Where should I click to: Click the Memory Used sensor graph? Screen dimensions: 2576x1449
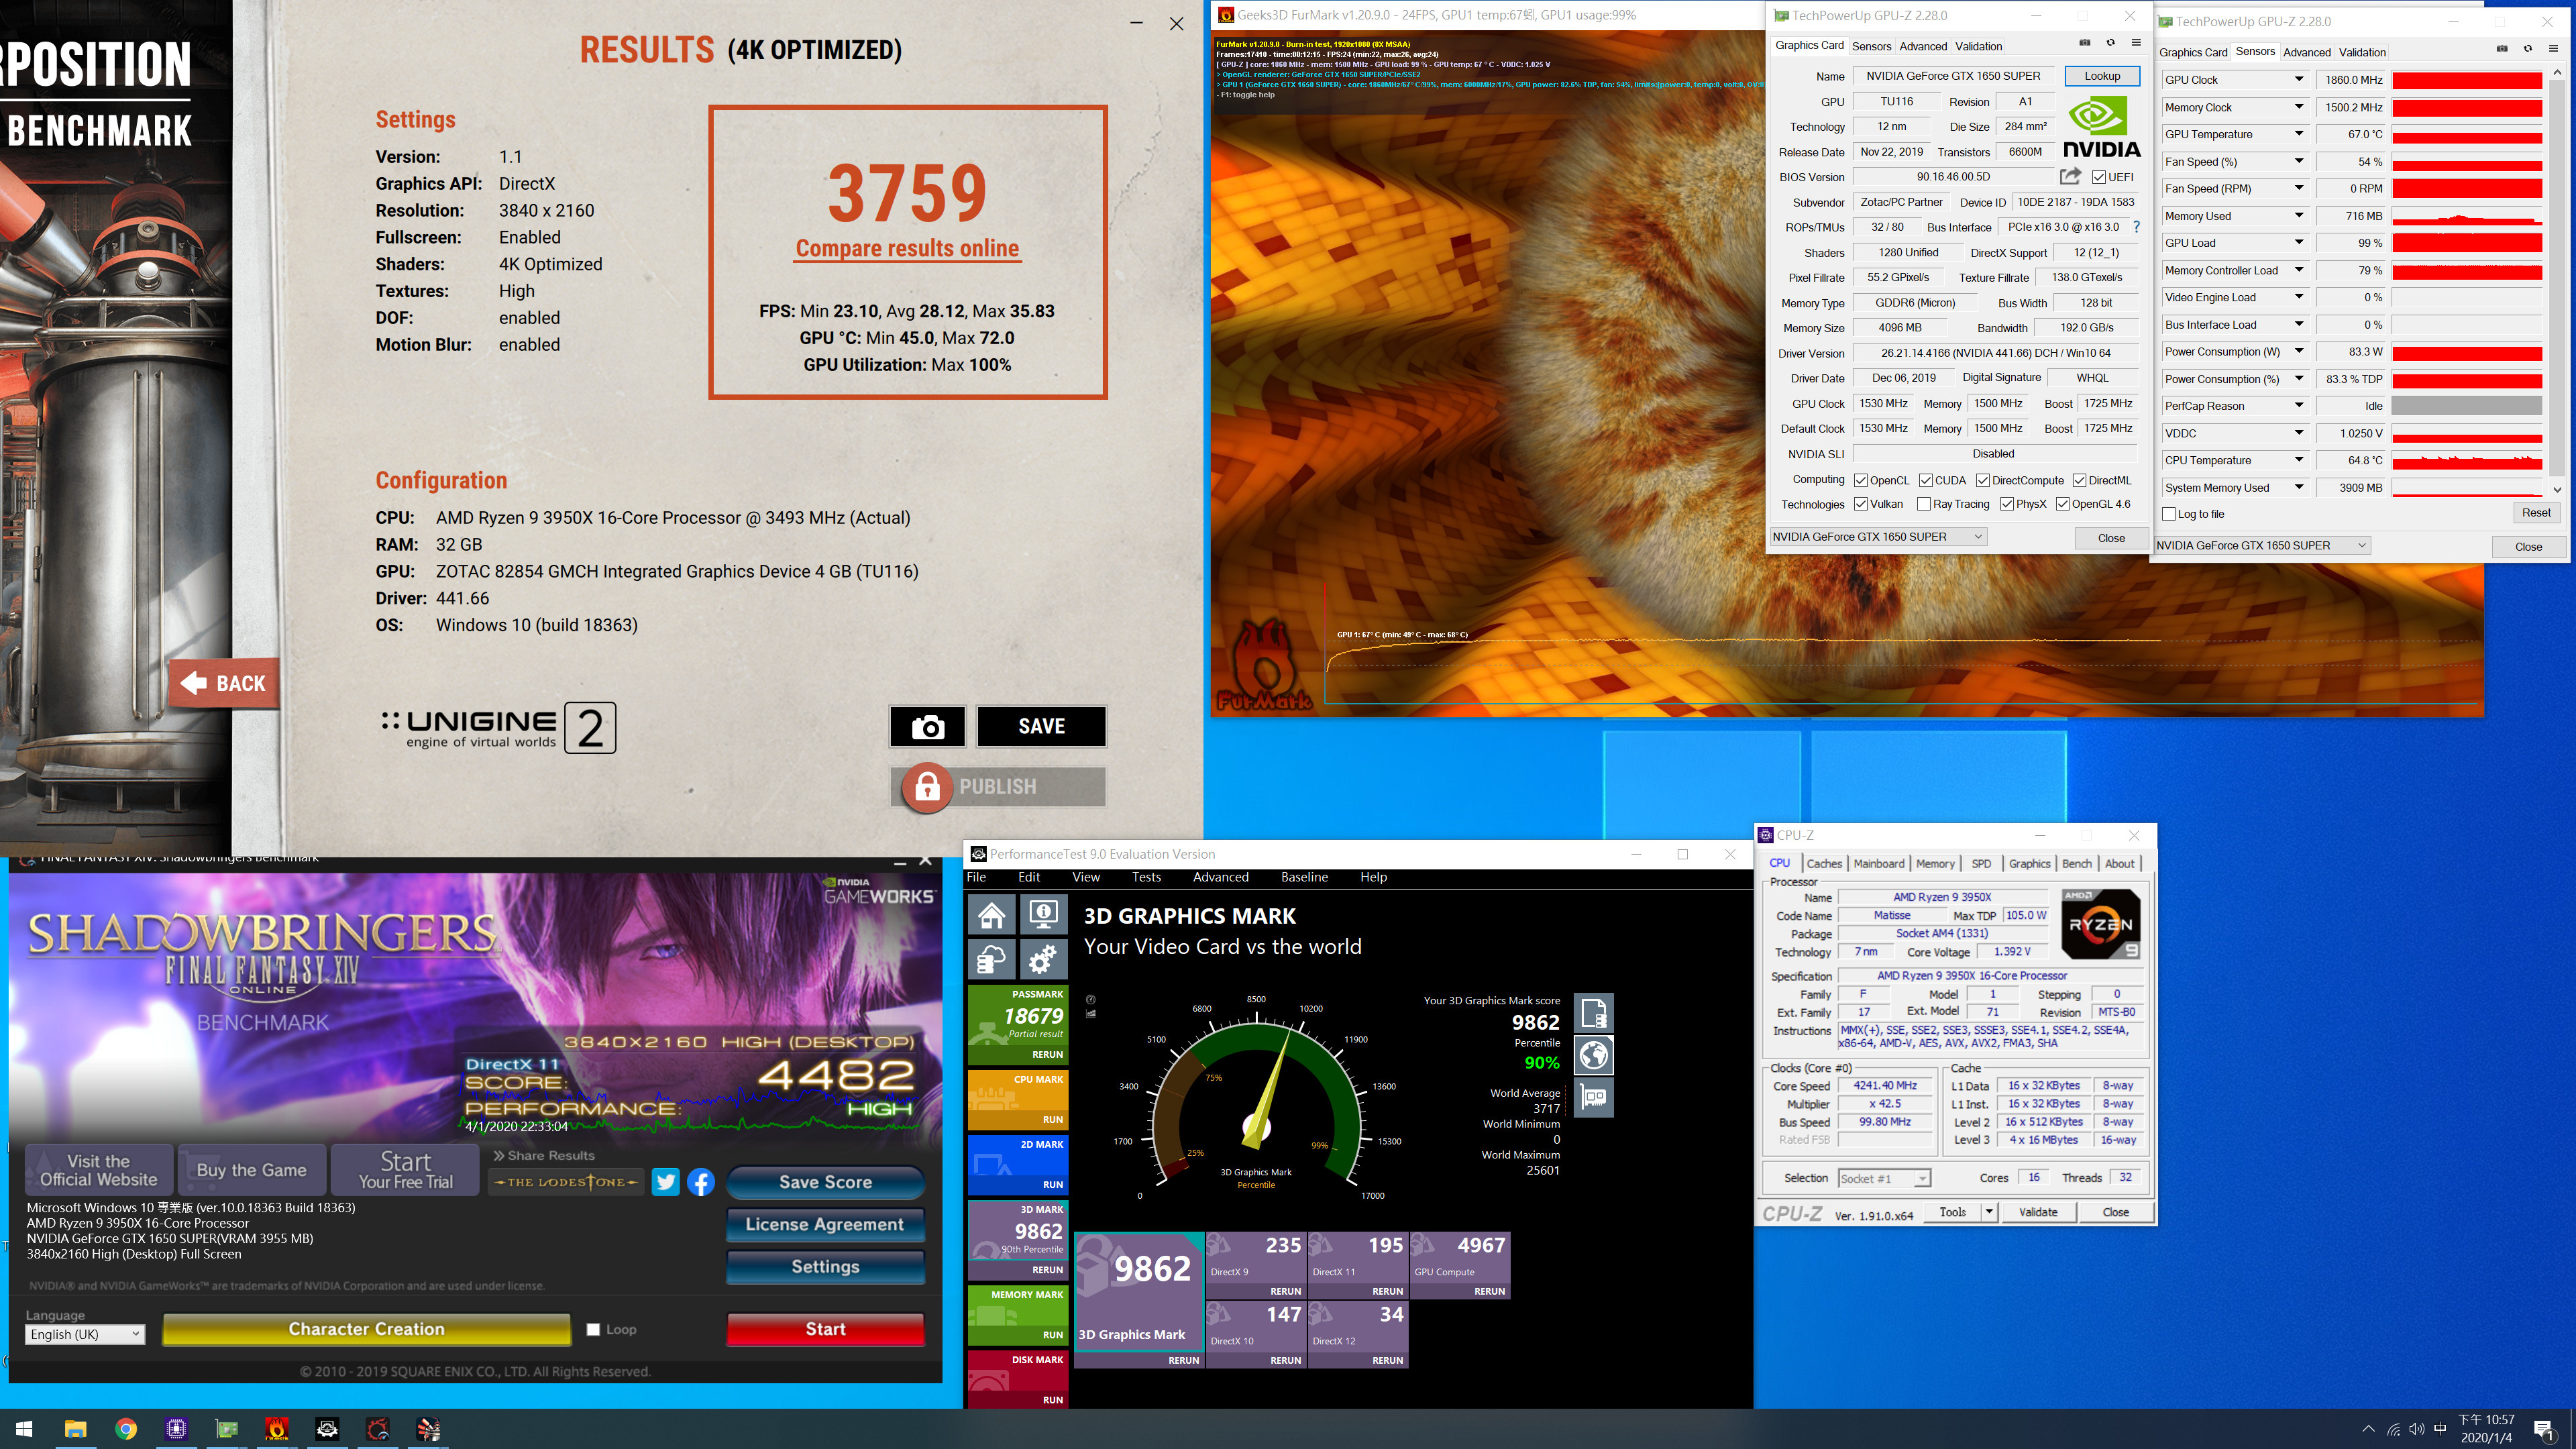coord(2466,216)
